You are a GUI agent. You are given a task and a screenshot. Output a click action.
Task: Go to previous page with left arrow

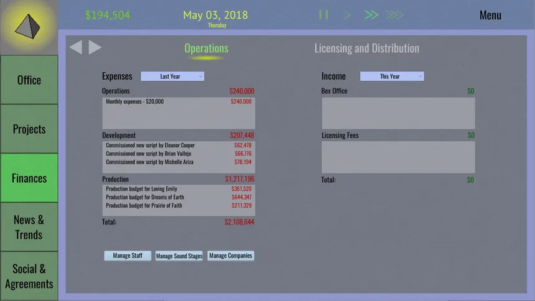(76, 47)
